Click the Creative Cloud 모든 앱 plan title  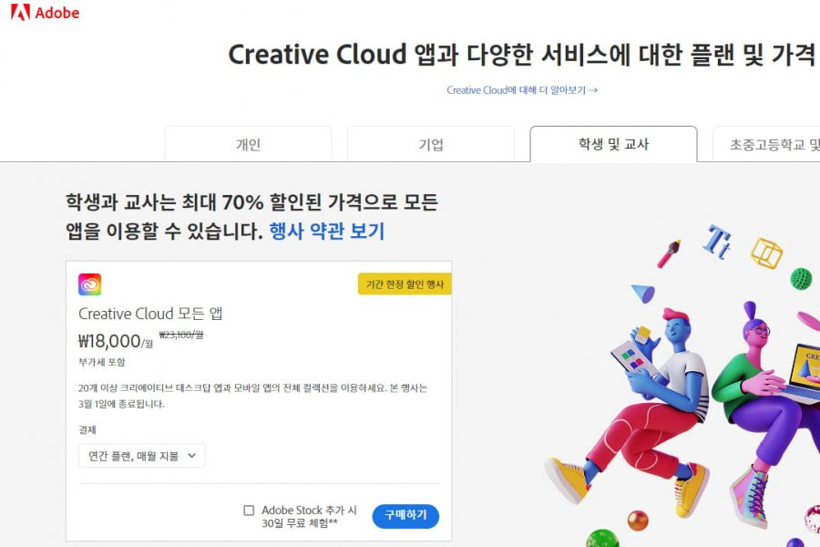(x=150, y=314)
